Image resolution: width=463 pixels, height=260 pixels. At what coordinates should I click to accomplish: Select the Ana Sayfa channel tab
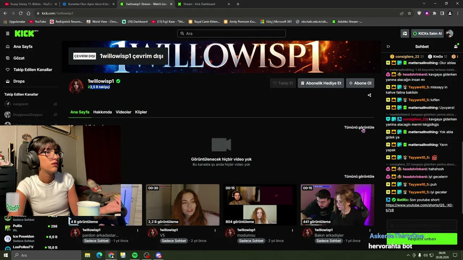click(80, 112)
